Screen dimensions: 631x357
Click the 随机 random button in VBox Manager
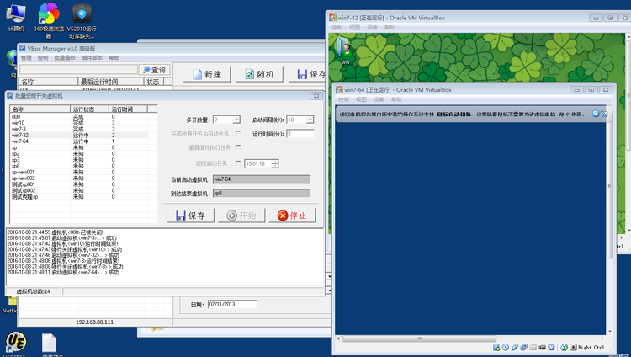point(260,74)
